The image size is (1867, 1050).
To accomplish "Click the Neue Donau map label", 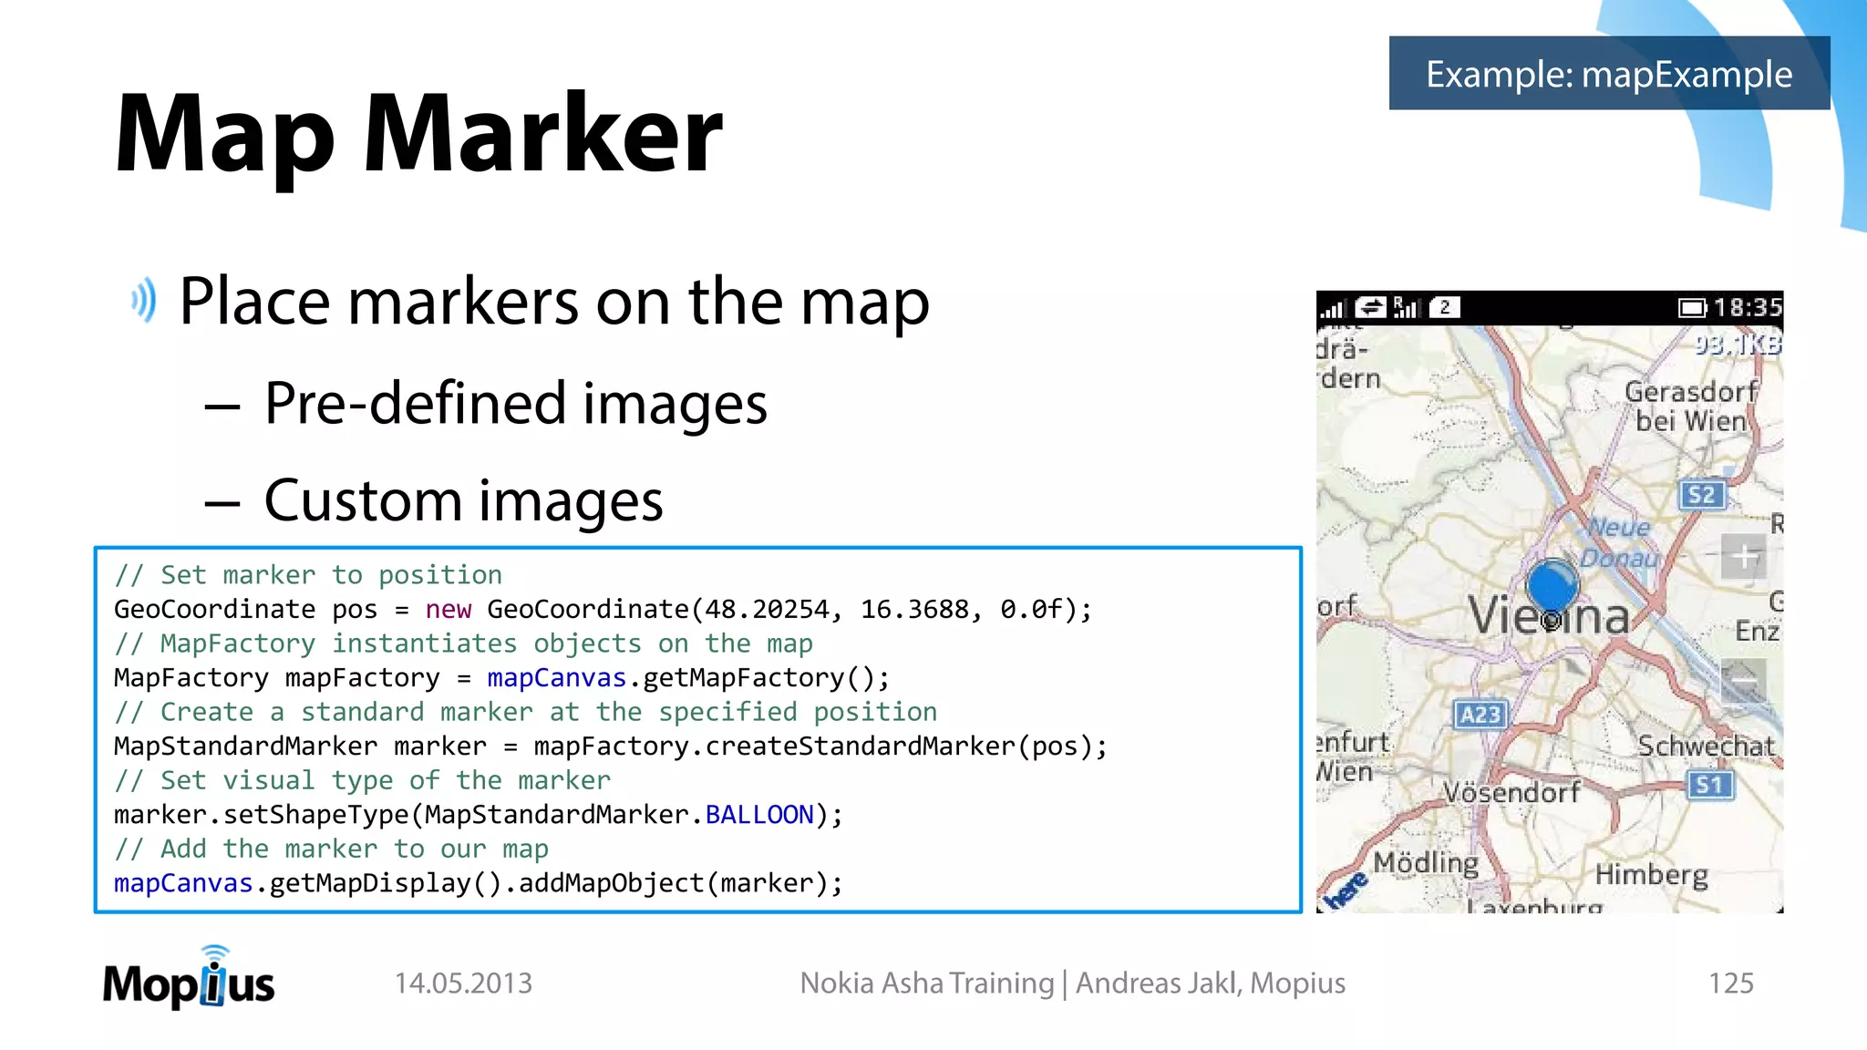I will [x=1619, y=542].
